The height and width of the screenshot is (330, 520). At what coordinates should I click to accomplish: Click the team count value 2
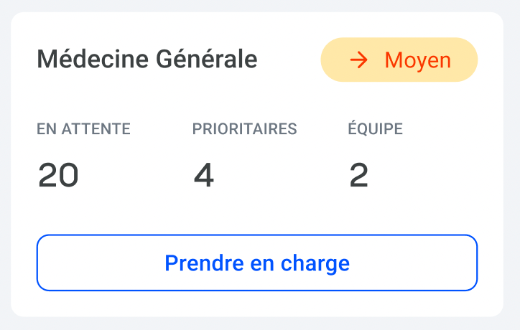click(358, 176)
